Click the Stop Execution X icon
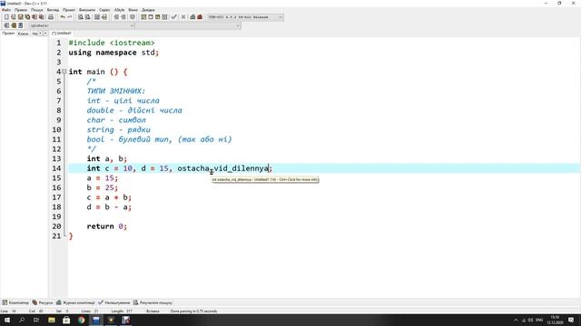 183,17
